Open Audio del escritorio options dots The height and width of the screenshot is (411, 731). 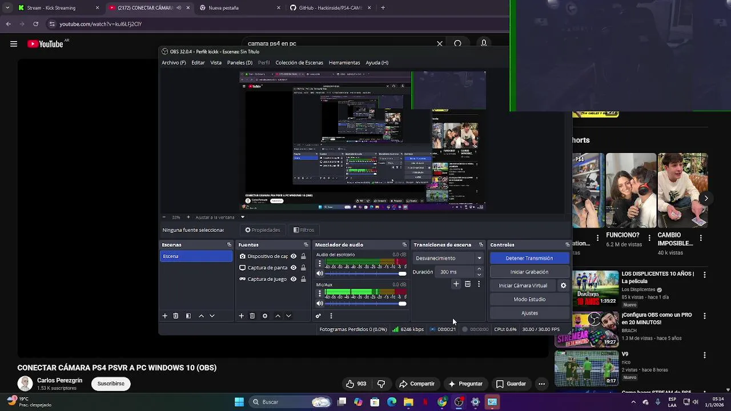pos(320,264)
